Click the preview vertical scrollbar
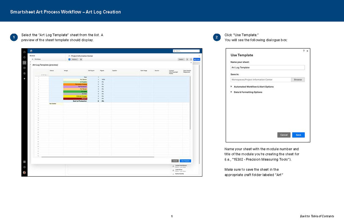Image resolution: width=344 pixels, height=222 pixels. coord(190,103)
